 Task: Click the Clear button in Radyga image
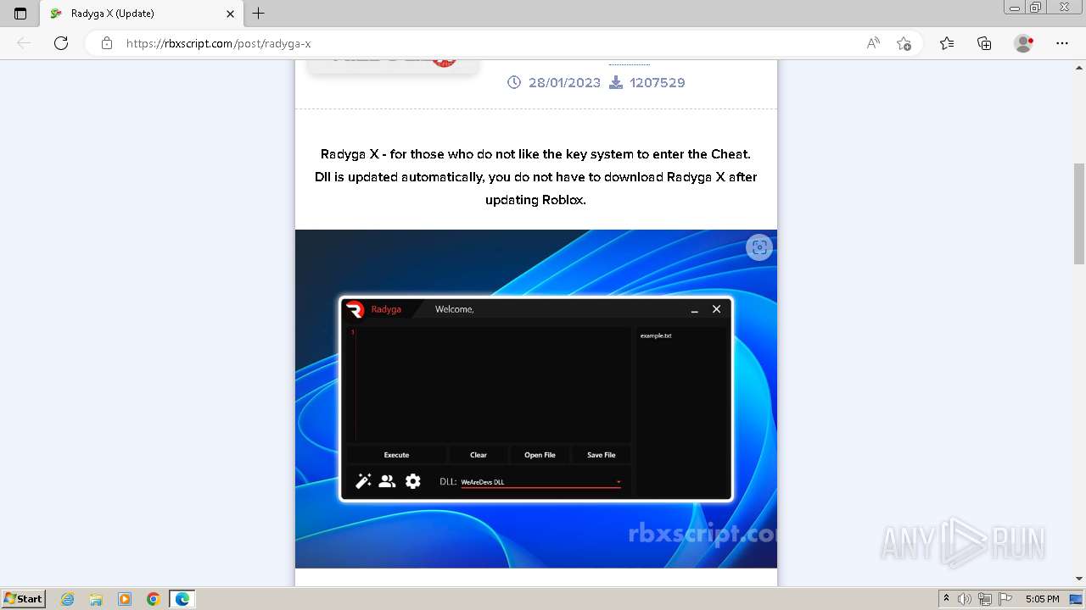(479, 455)
